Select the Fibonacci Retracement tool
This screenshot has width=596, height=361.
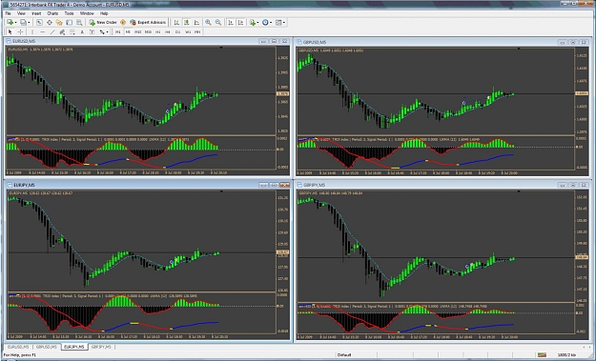72,32
